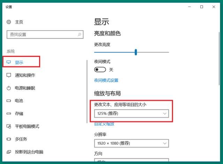Click in the 查找设置 search field
This screenshot has width=223, height=164.
[45, 34]
